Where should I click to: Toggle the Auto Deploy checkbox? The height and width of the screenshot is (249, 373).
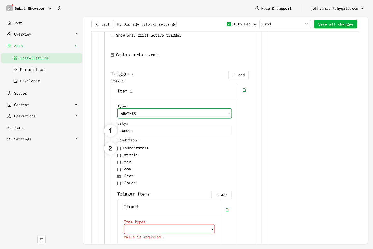[229, 24]
